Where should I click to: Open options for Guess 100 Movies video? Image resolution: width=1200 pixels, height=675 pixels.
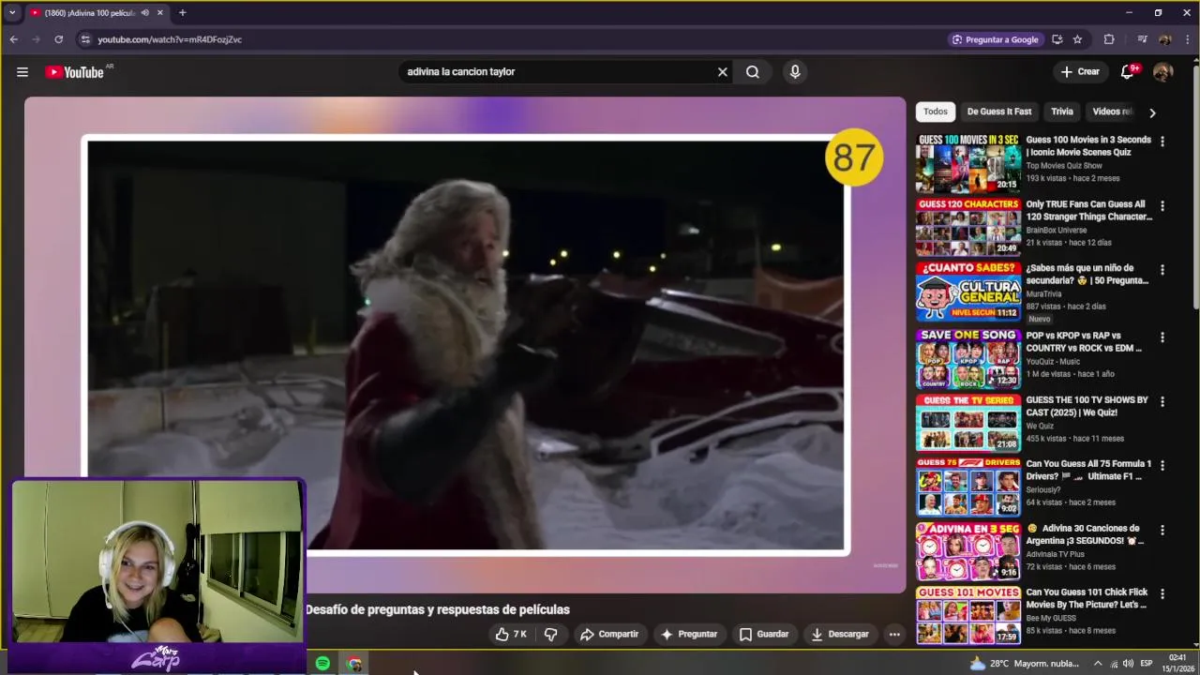(x=1162, y=142)
